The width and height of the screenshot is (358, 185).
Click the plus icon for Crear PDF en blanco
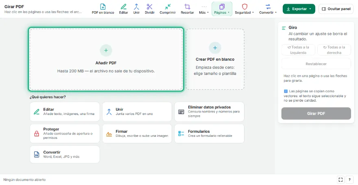(215, 48)
